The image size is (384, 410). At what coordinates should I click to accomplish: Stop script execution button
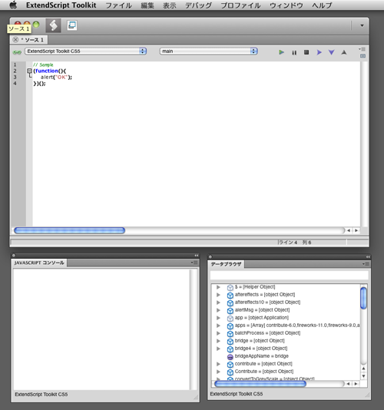click(306, 52)
